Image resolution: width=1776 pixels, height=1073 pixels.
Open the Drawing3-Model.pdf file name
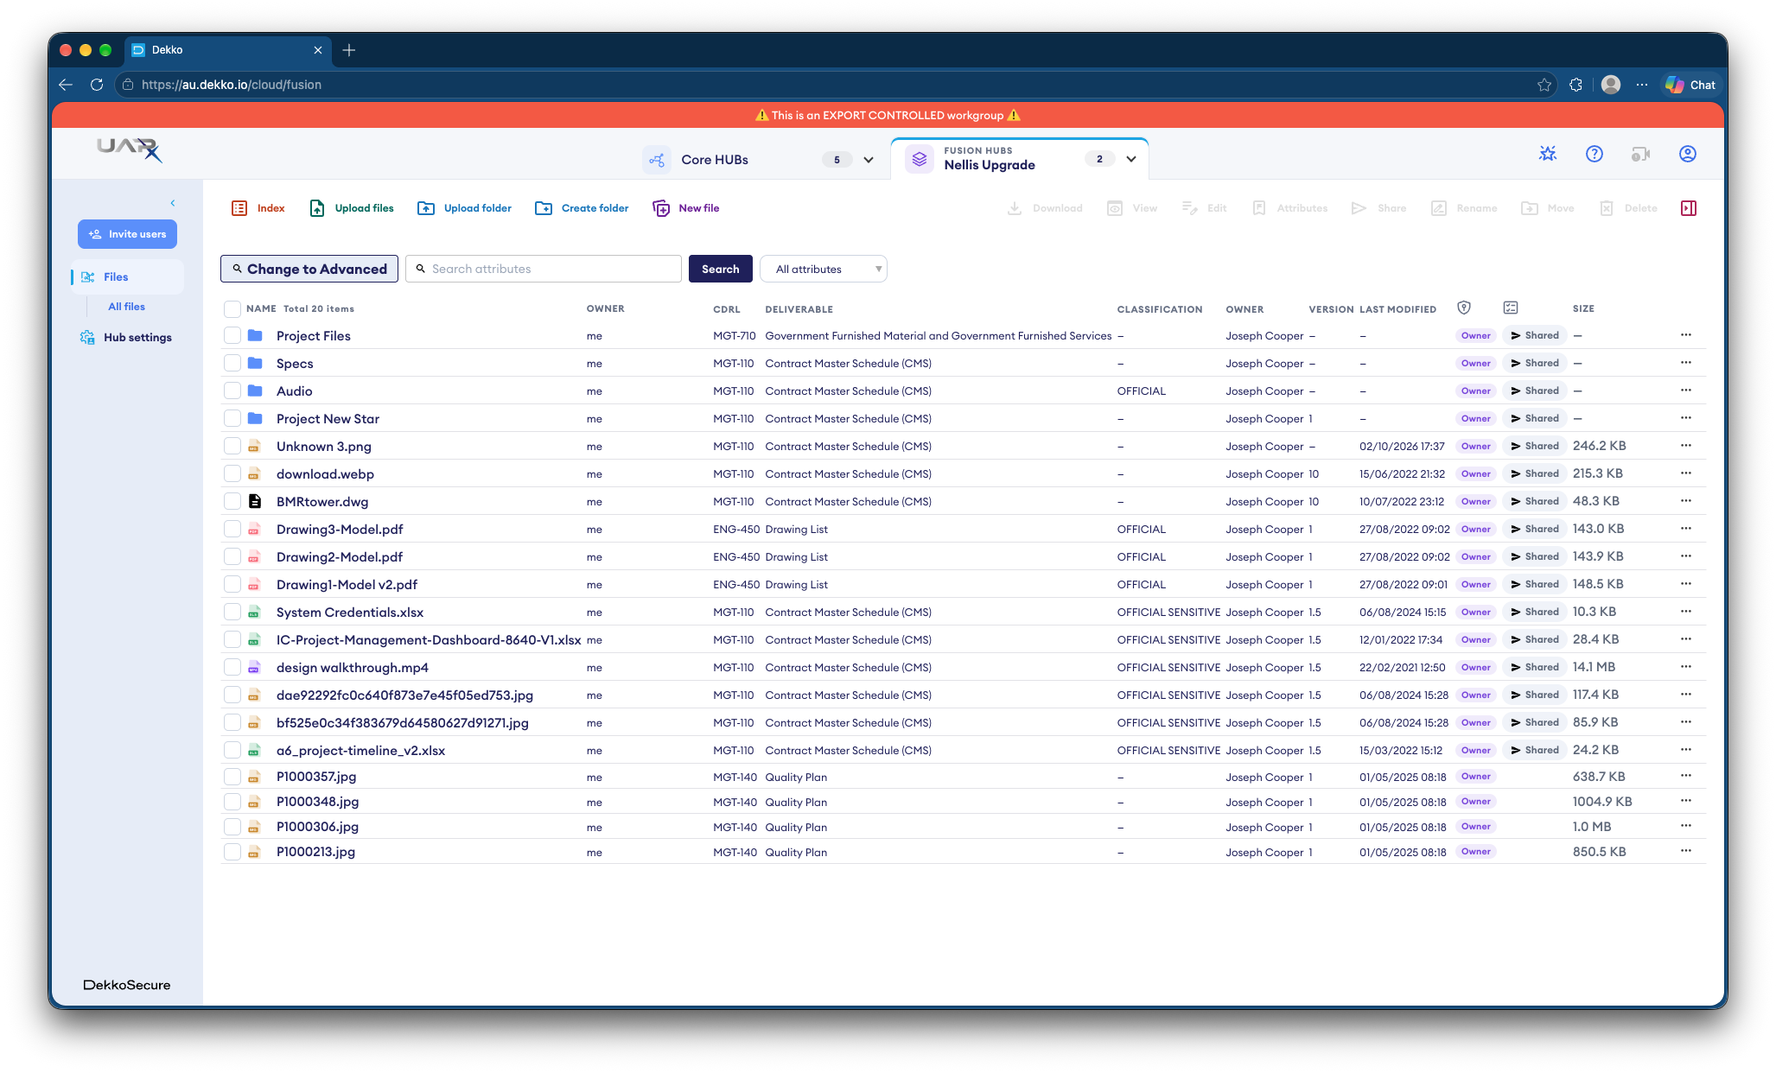340,529
